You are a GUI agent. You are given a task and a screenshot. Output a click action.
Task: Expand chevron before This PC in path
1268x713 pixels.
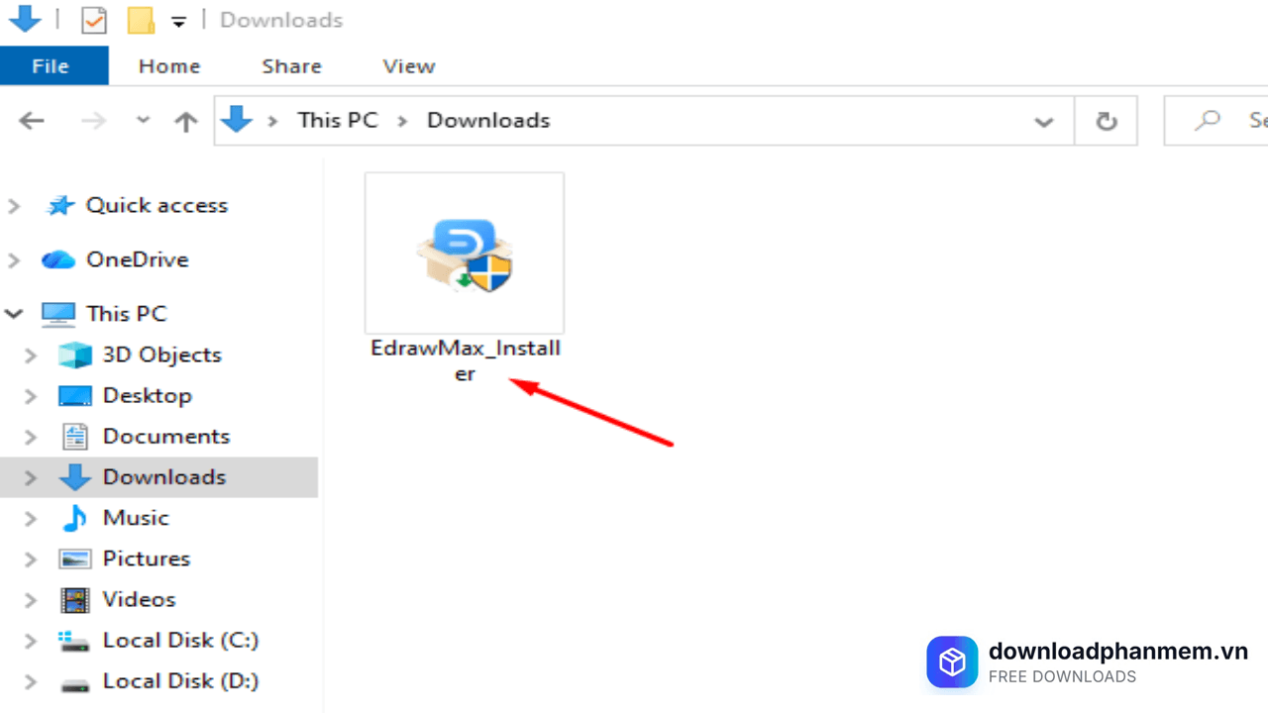click(273, 121)
